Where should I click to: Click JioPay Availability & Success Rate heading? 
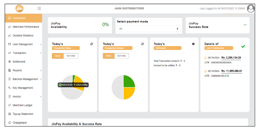(77, 124)
